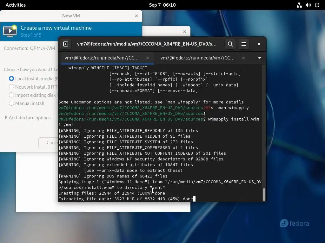Click the 'Connection: QEMU/KVM' label
Image resolution: width=325 pixels, height=243 pixels.
(30, 48)
